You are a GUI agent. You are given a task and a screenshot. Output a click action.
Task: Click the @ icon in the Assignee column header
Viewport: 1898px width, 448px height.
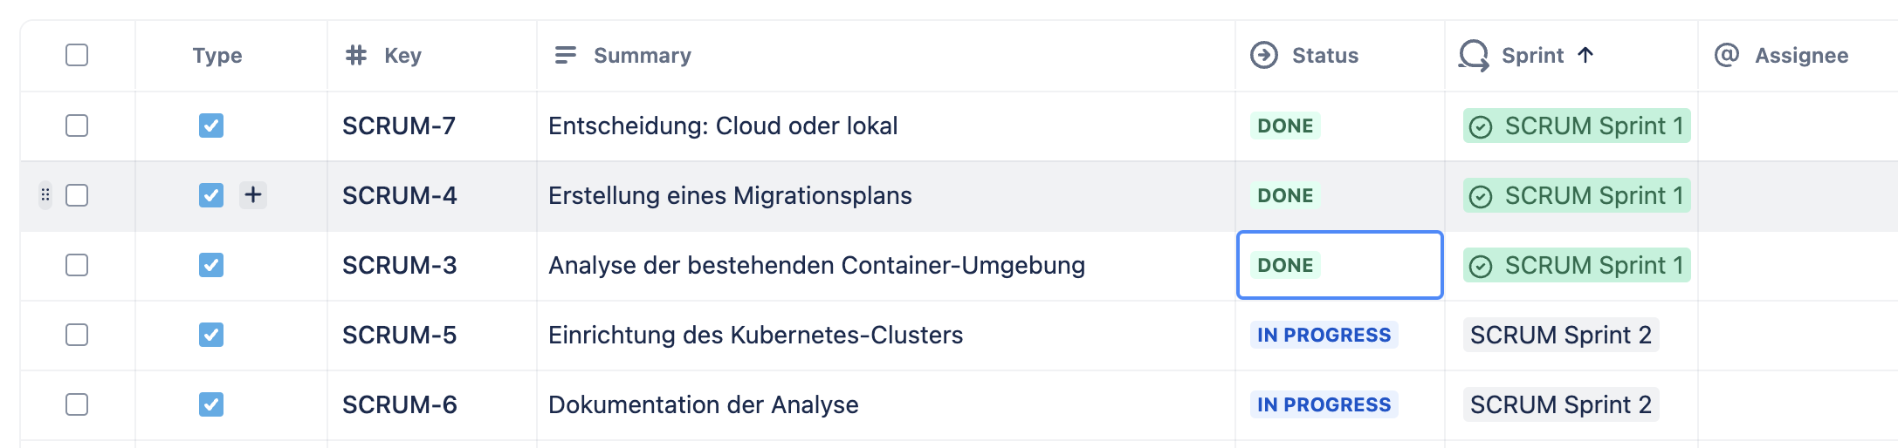click(x=1726, y=55)
